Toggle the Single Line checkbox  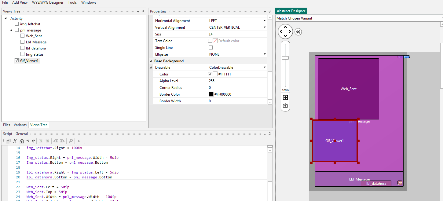coord(211,48)
